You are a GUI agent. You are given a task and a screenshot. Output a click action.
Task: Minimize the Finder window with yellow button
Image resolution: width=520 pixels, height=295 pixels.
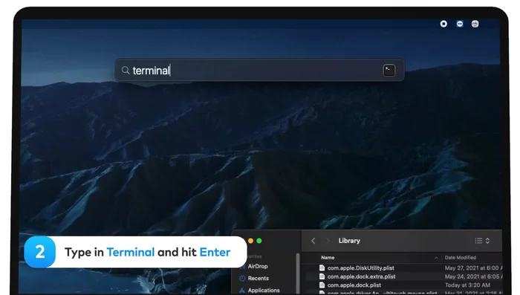251,241
